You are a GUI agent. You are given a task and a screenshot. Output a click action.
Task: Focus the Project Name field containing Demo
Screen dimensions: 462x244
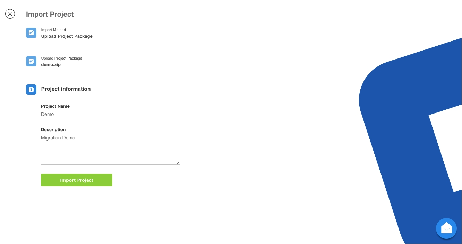pyautogui.click(x=110, y=115)
